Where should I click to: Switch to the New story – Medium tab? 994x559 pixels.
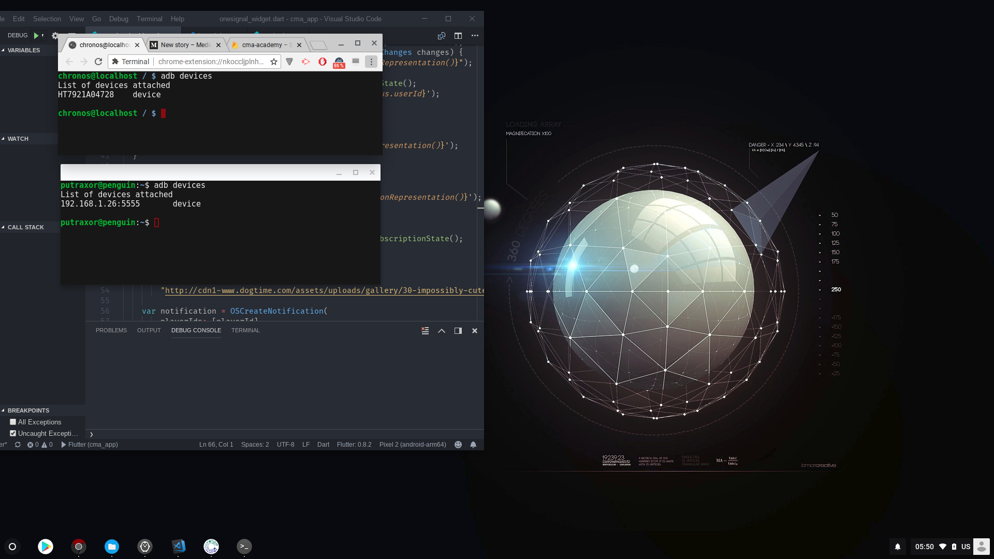[x=185, y=45]
